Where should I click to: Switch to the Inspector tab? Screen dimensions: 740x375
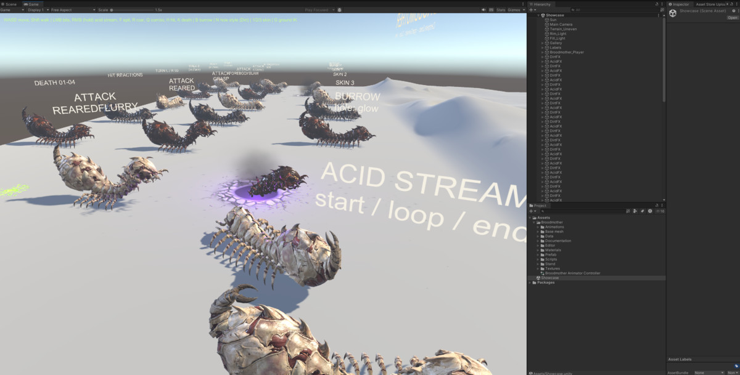click(x=679, y=4)
